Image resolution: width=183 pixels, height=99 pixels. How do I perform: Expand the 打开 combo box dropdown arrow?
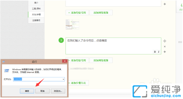point(63,79)
